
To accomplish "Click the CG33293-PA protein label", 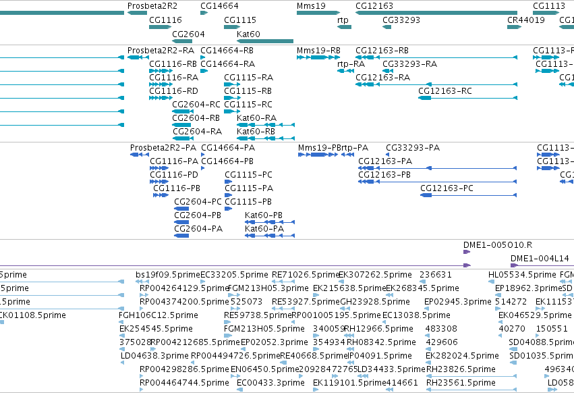I will pos(413,148).
